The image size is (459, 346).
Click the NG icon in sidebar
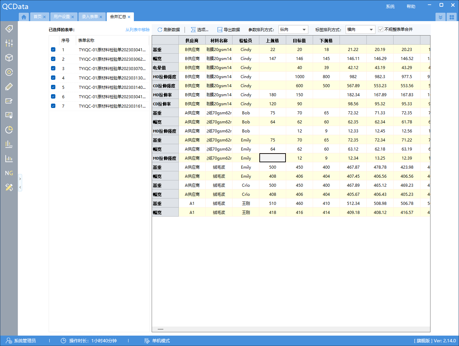[x=9, y=173]
